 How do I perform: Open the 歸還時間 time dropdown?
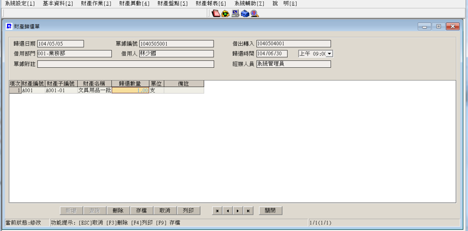329,54
